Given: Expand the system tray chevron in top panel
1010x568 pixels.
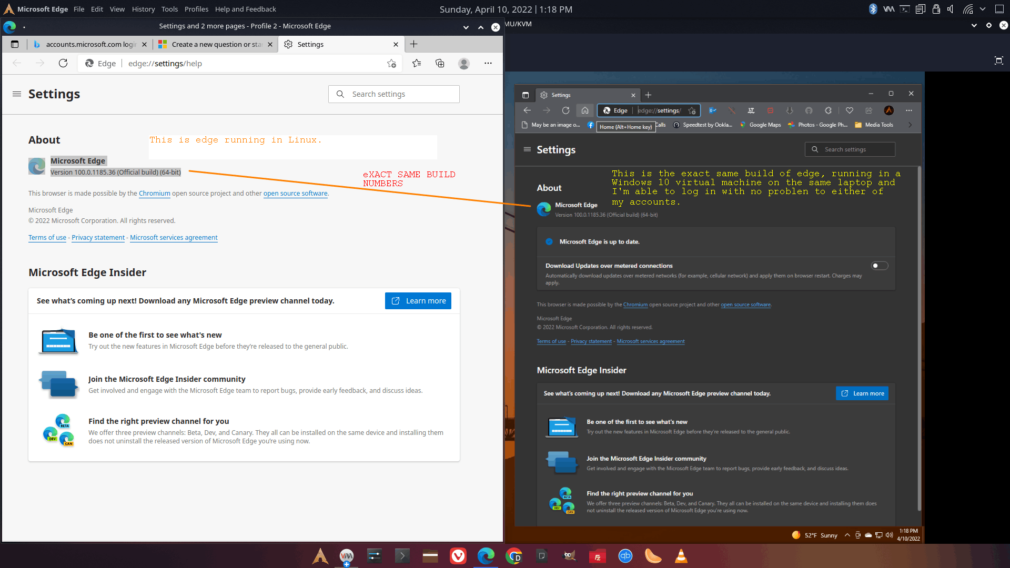Looking at the screenshot, I should [982, 9].
